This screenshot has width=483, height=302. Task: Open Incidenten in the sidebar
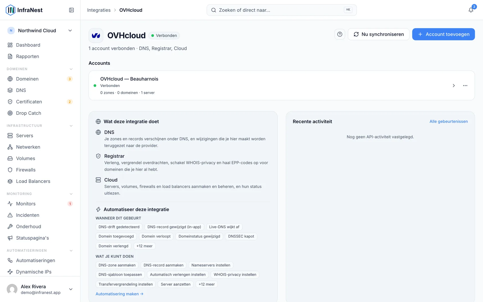click(x=40, y=215)
